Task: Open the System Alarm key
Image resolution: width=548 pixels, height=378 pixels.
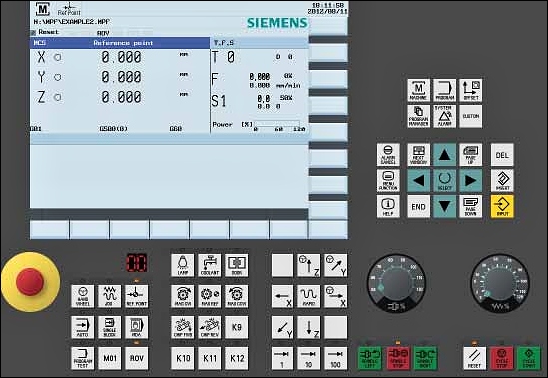Action: [x=445, y=116]
